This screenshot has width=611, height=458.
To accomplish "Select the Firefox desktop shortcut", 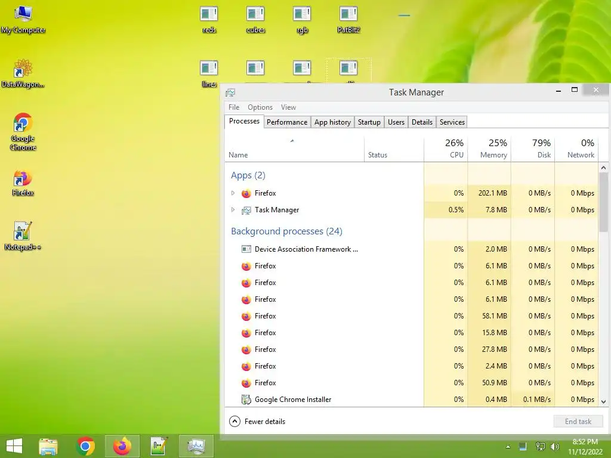I will pos(23,183).
